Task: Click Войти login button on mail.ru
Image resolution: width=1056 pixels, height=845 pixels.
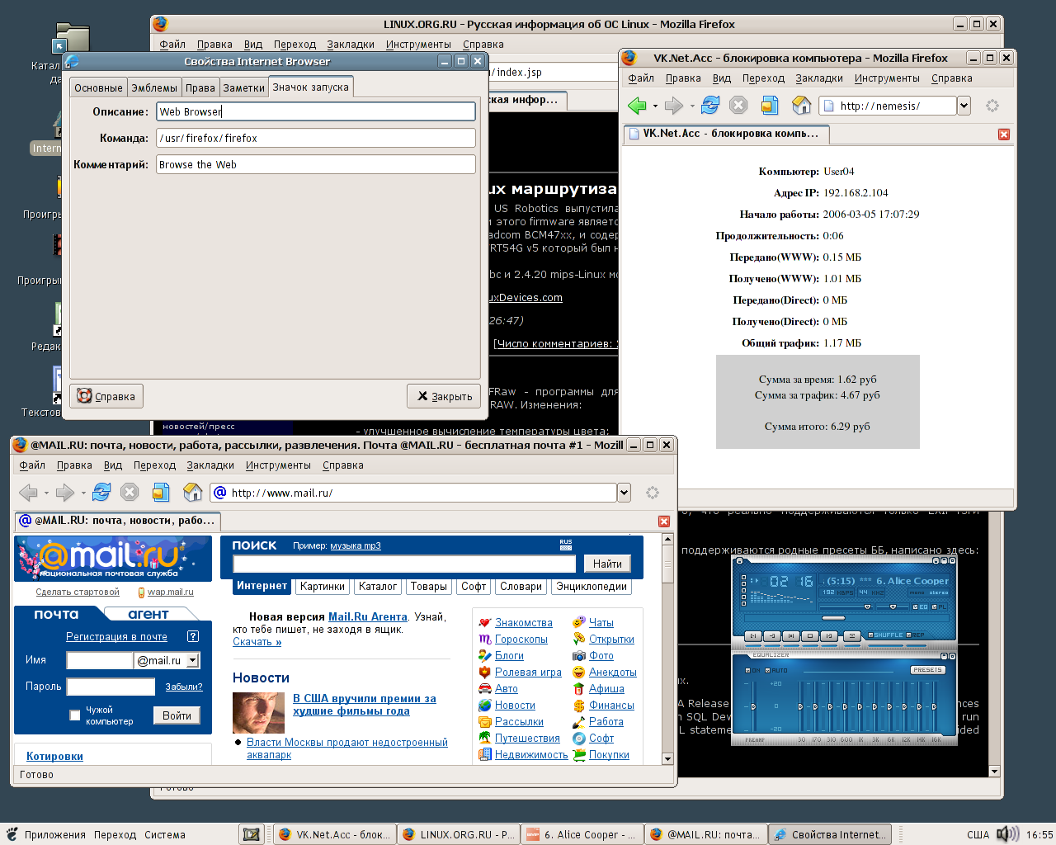Action: [x=177, y=715]
